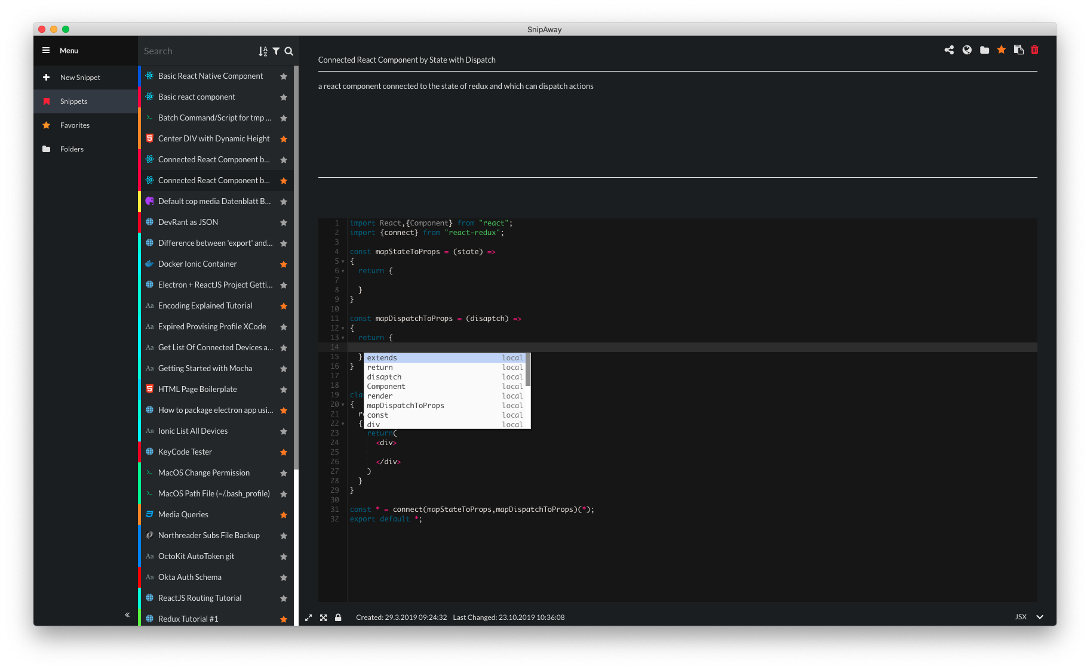
Task: Pick 'mapDispatchToProps' autocomplete suggestion
Action: click(444, 406)
